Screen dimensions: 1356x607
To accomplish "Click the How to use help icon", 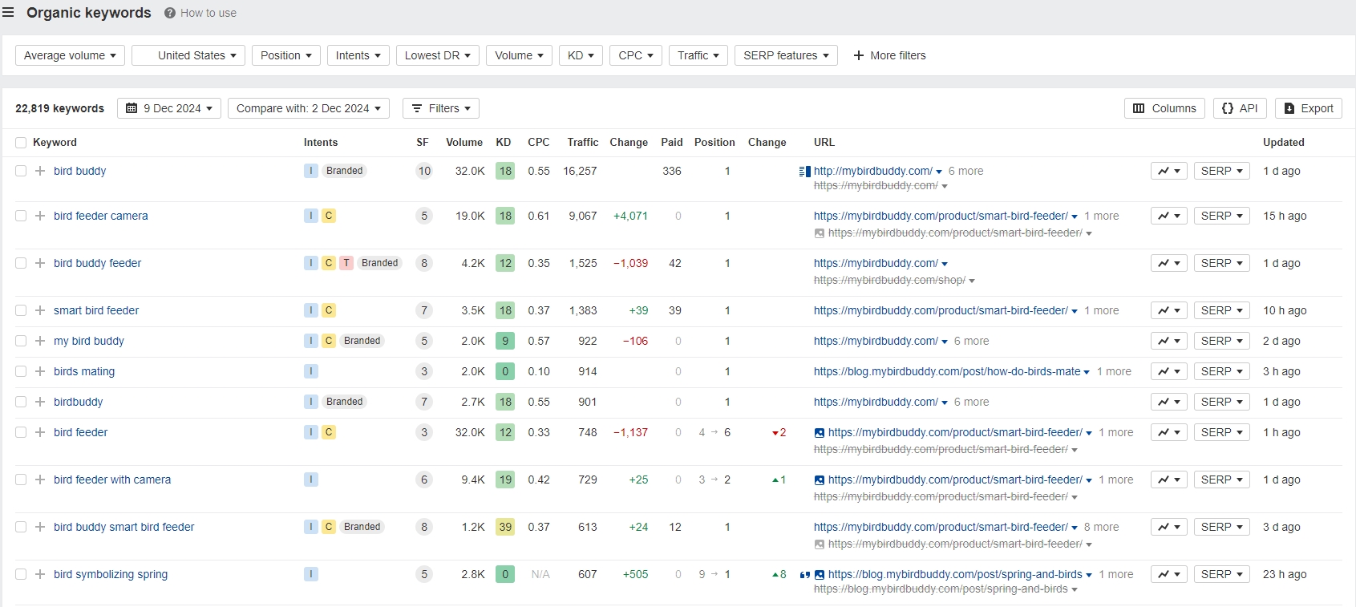I will point(170,13).
